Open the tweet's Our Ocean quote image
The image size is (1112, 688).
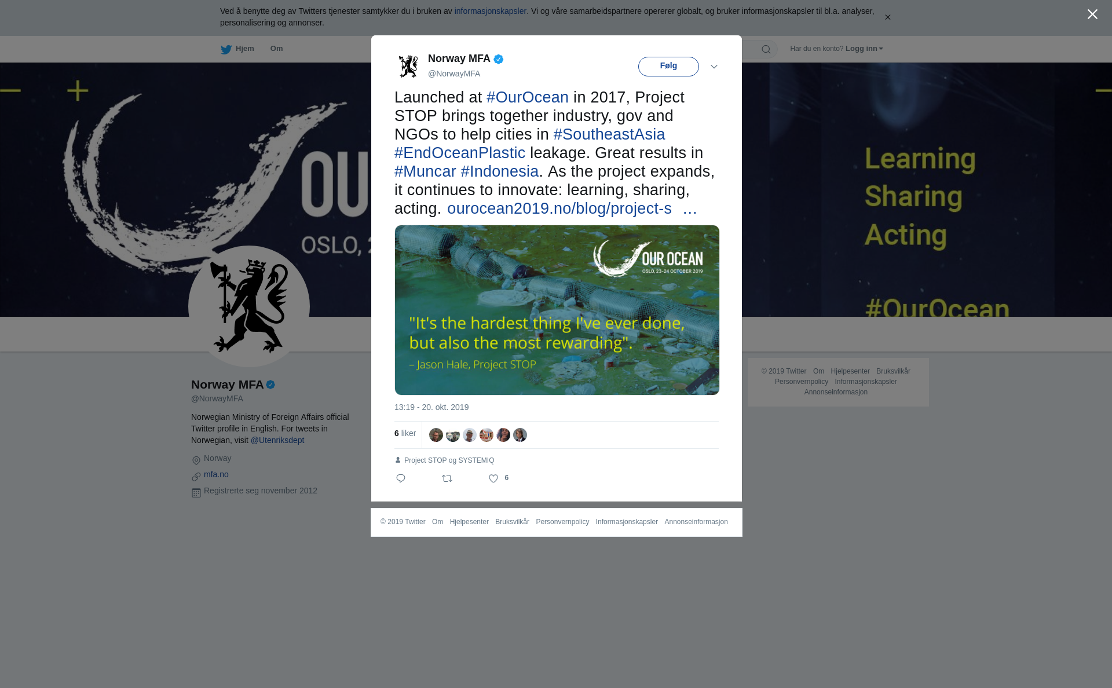click(x=557, y=310)
